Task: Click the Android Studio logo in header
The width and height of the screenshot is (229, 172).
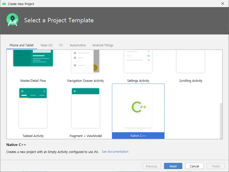Action: (x=12, y=20)
